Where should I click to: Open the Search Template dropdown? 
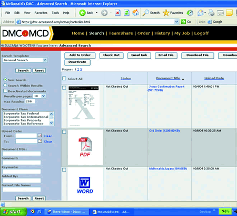point(45,60)
